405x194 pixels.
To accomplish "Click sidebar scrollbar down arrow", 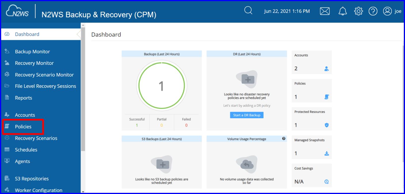I will click(83, 191).
